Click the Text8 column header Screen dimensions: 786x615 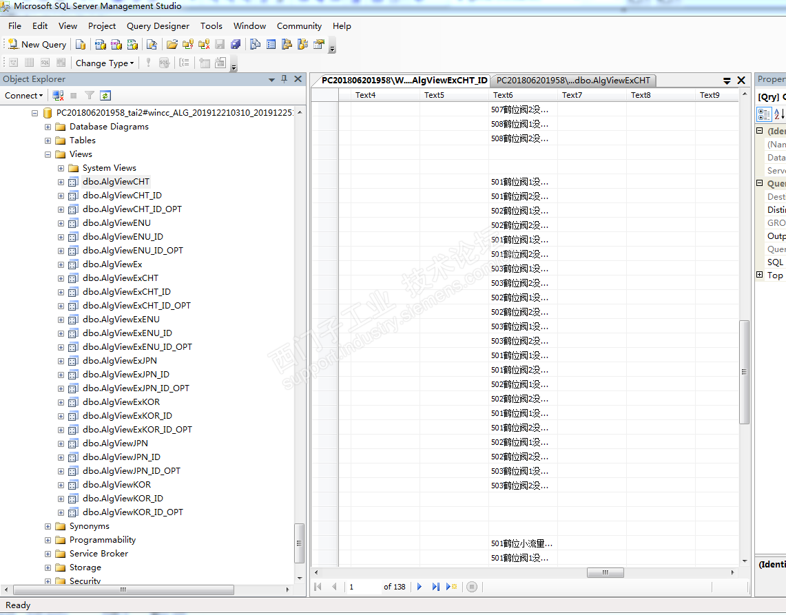(661, 95)
